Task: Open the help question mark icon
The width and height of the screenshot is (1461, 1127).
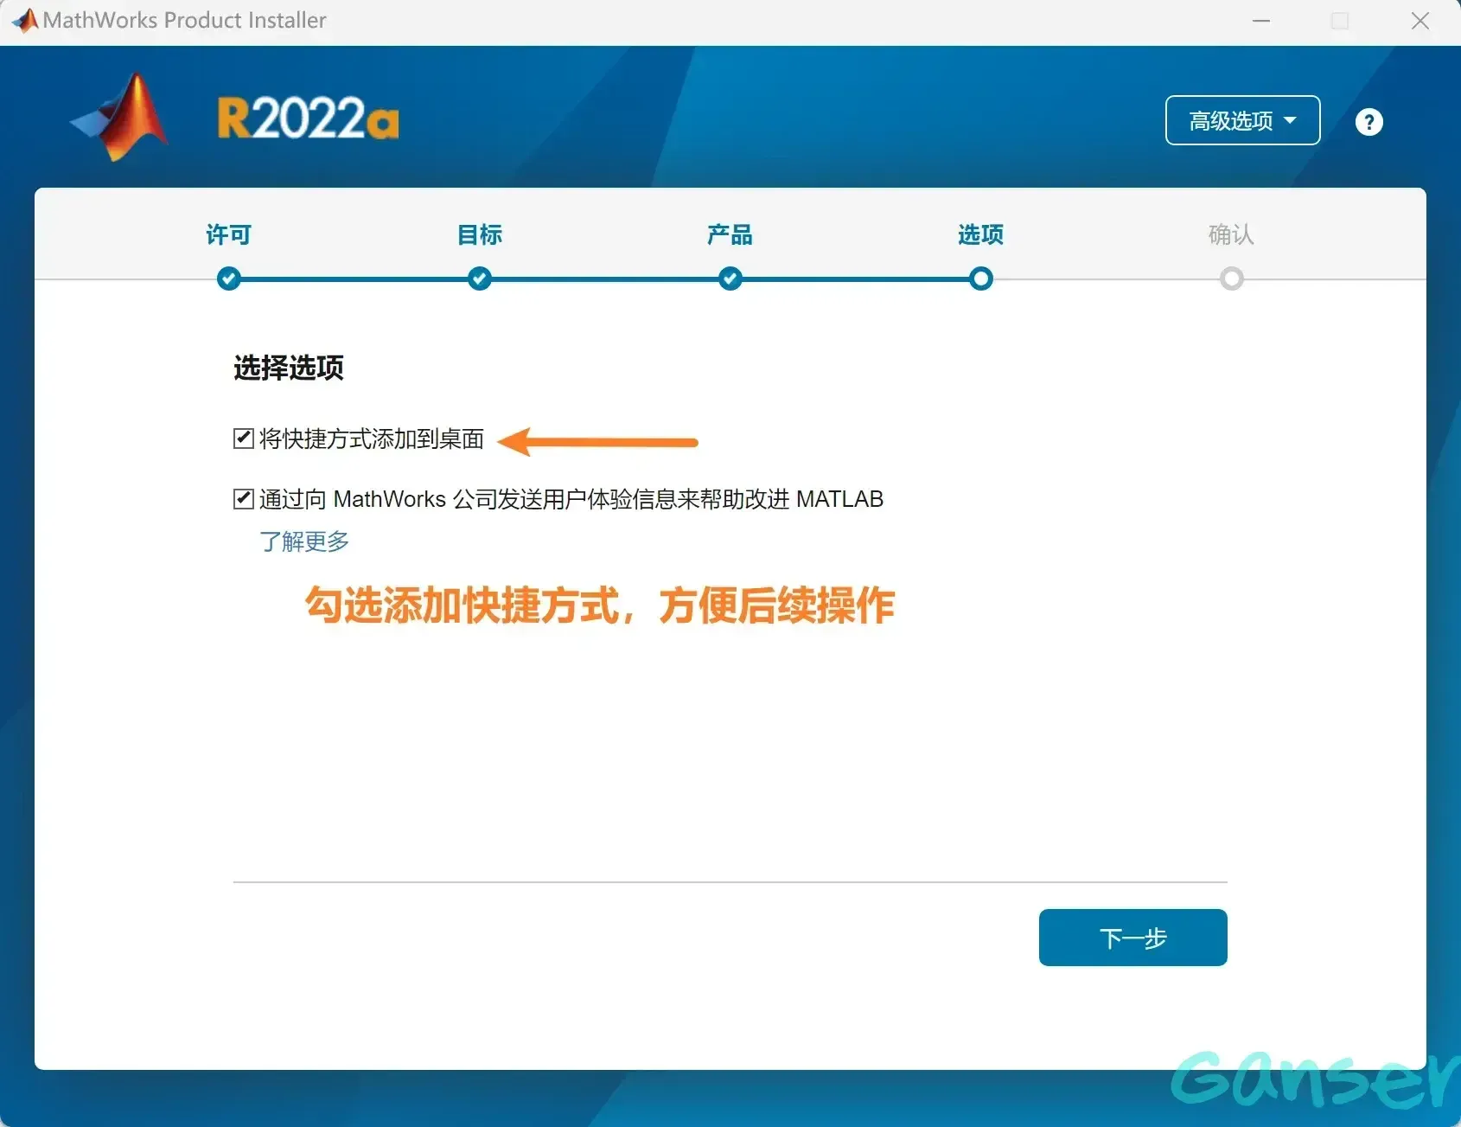Action: 1368,122
